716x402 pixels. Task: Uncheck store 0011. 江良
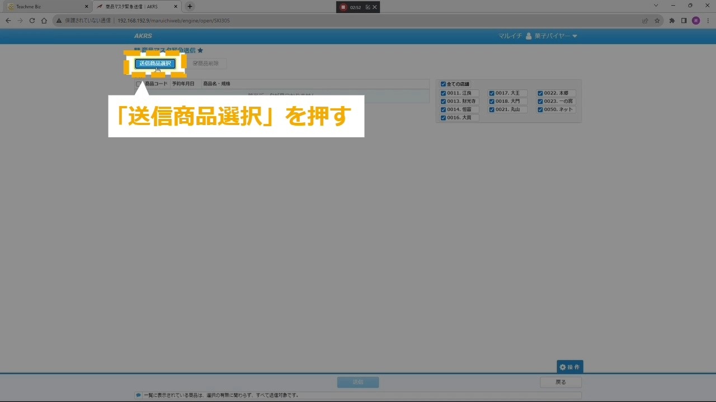coord(443,93)
